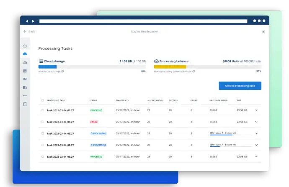Click the building icon in the sidebar

[x=25, y=87]
